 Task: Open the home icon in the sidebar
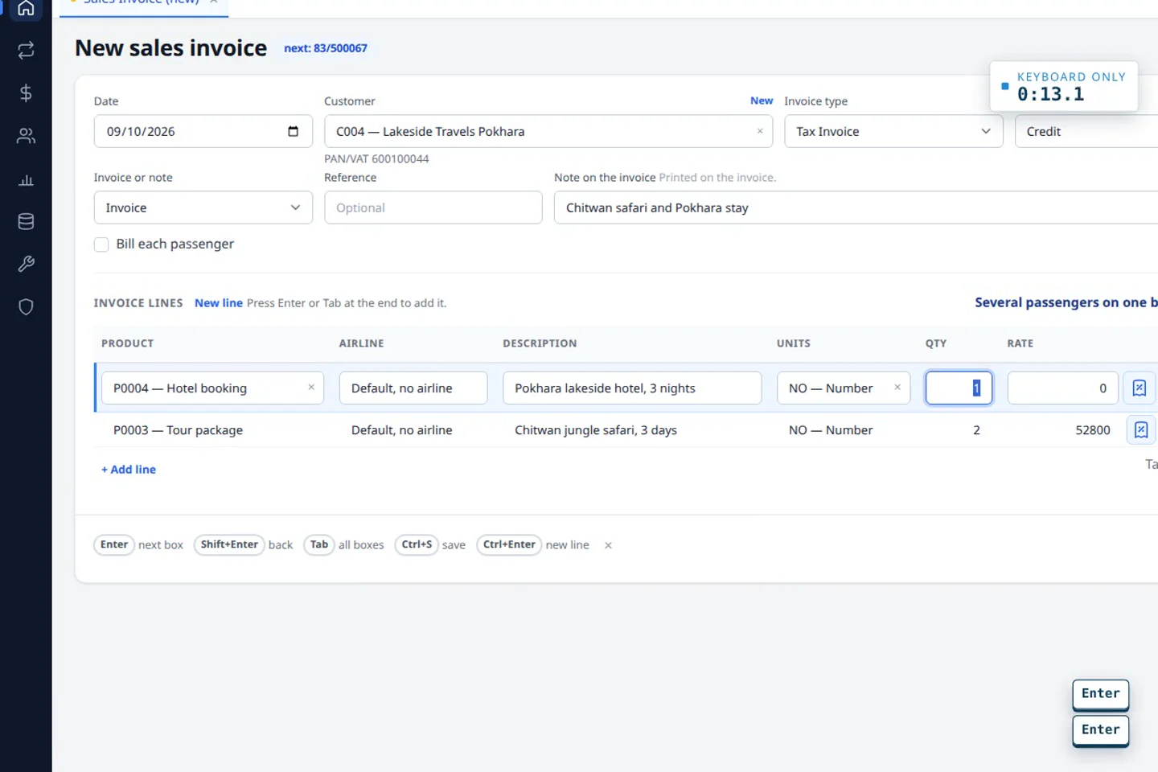26,9
